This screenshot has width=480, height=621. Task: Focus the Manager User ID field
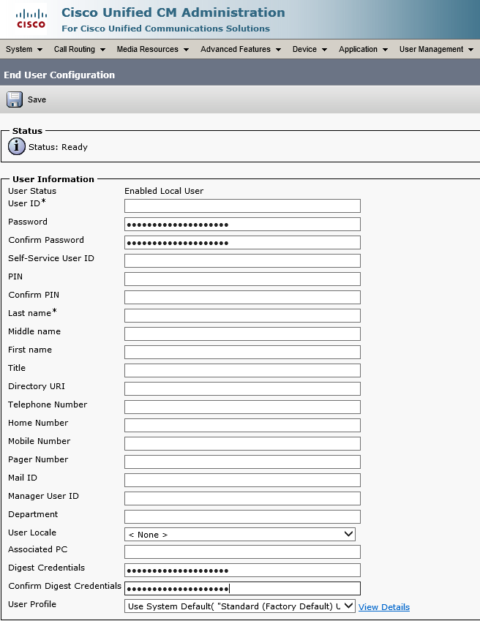click(x=242, y=498)
